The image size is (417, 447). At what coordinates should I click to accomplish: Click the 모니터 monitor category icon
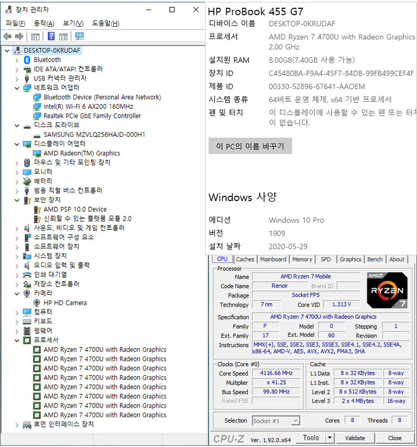27,172
